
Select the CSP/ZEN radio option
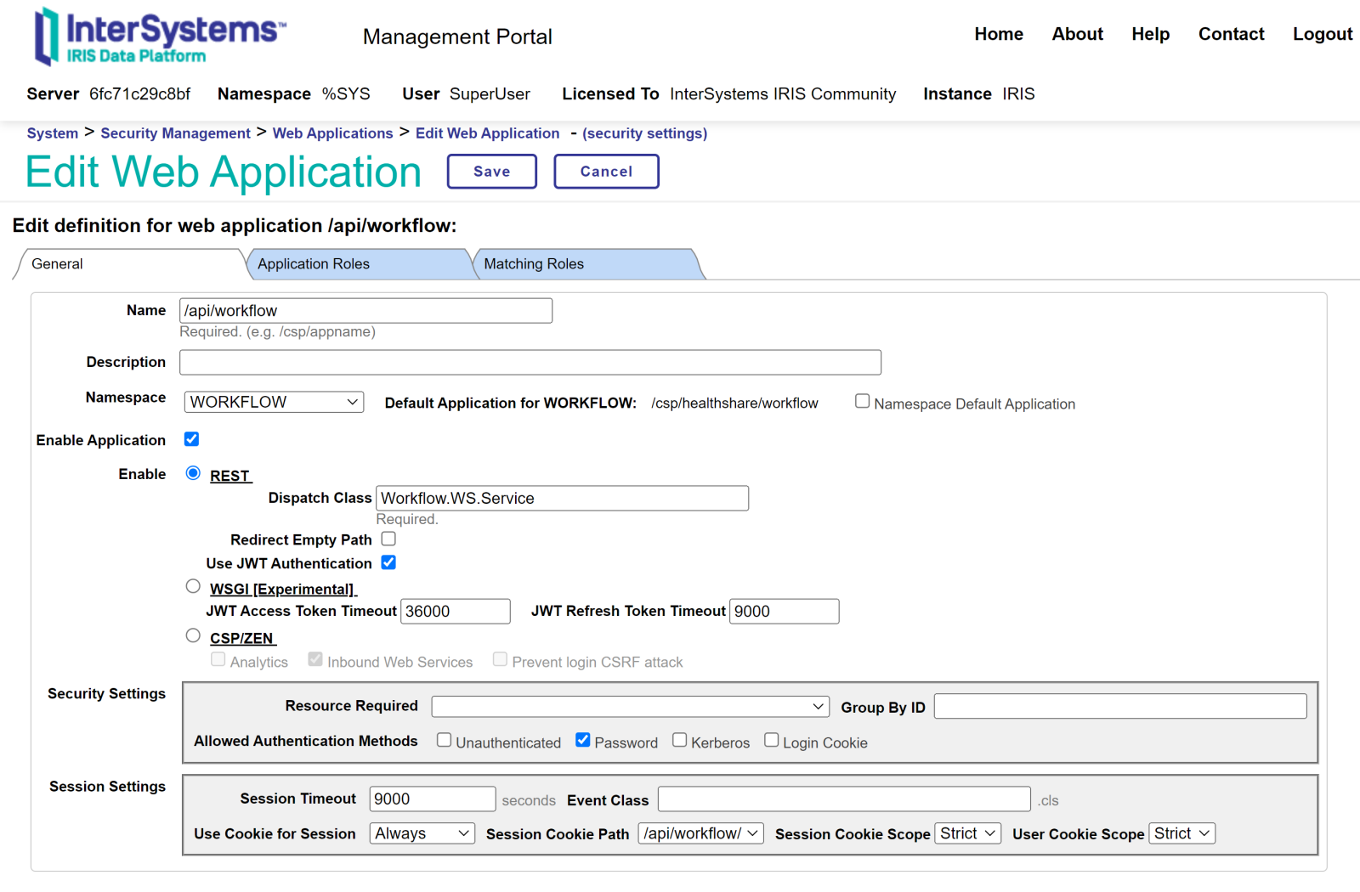(x=193, y=635)
